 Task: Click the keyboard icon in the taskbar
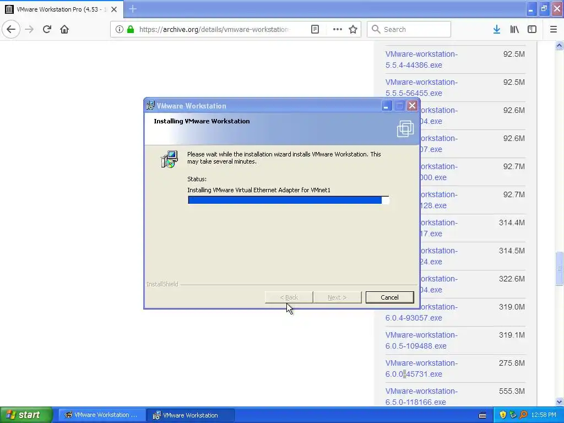pos(482,415)
